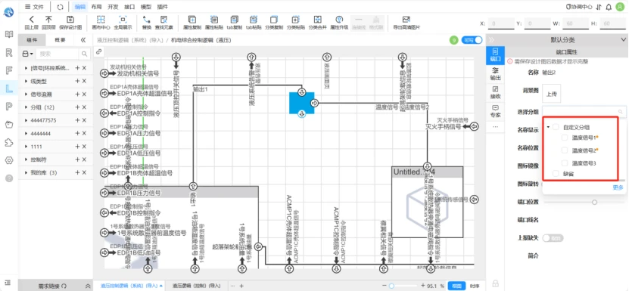This screenshot has width=629, height=291.
Task: Open settings gear in left sidebar
Action: point(9,160)
